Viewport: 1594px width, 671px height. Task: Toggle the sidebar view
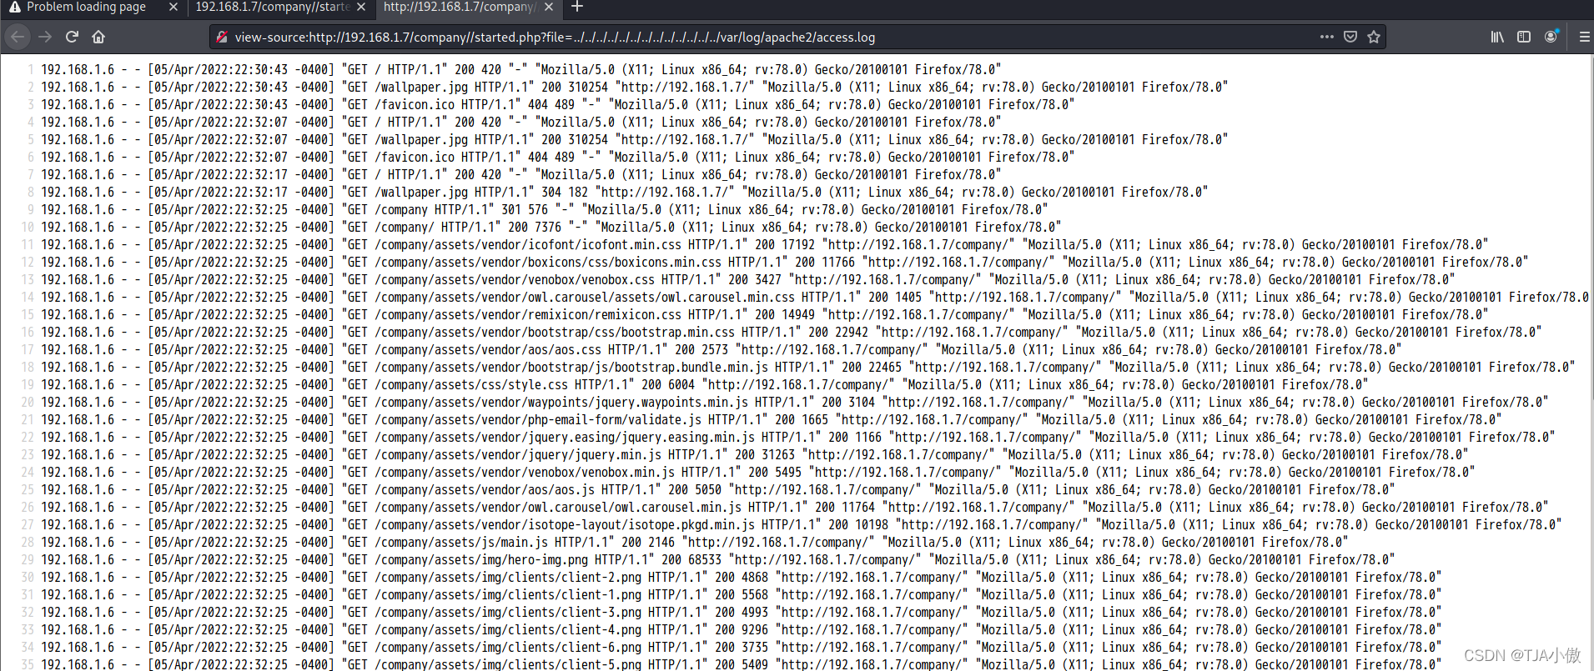[1524, 37]
